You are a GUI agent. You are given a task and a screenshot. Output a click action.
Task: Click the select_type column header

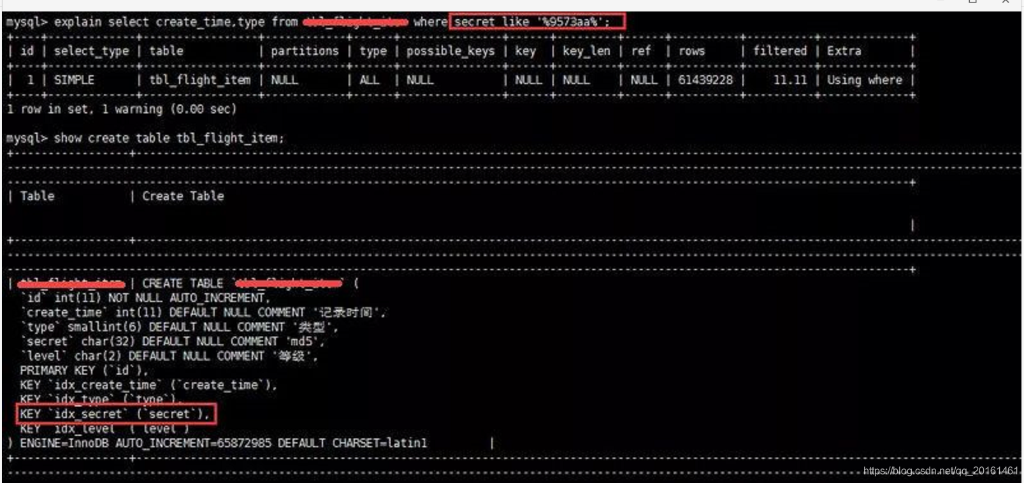coord(91,51)
